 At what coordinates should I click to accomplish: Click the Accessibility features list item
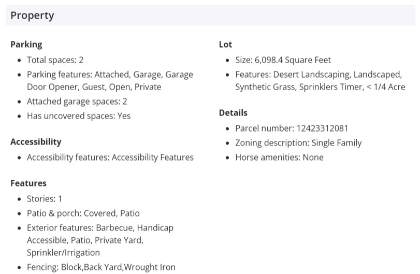click(110, 157)
